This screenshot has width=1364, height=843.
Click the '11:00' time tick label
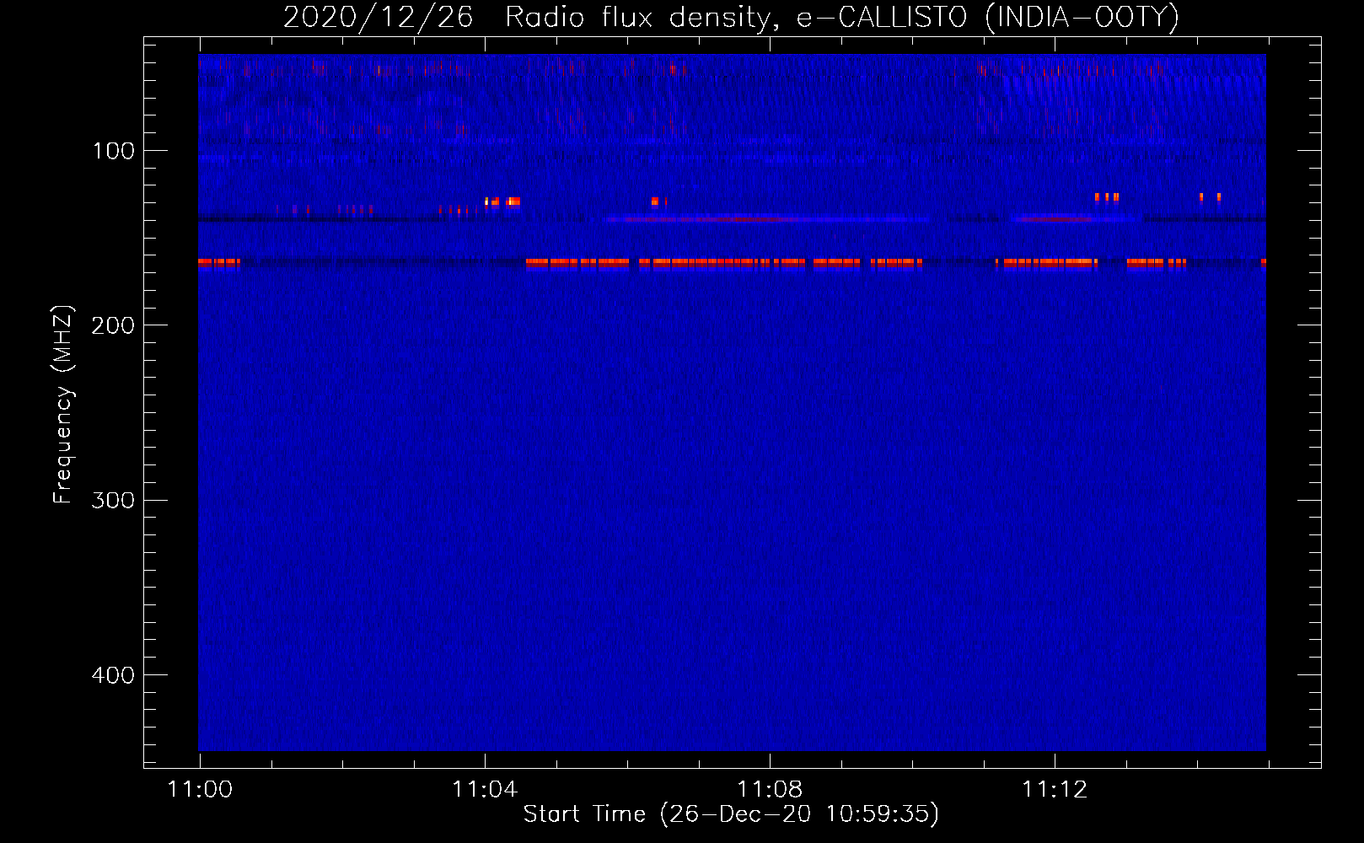pos(200,789)
